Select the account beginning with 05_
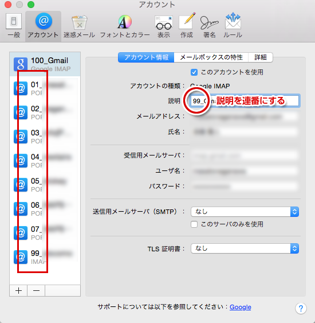 45,185
